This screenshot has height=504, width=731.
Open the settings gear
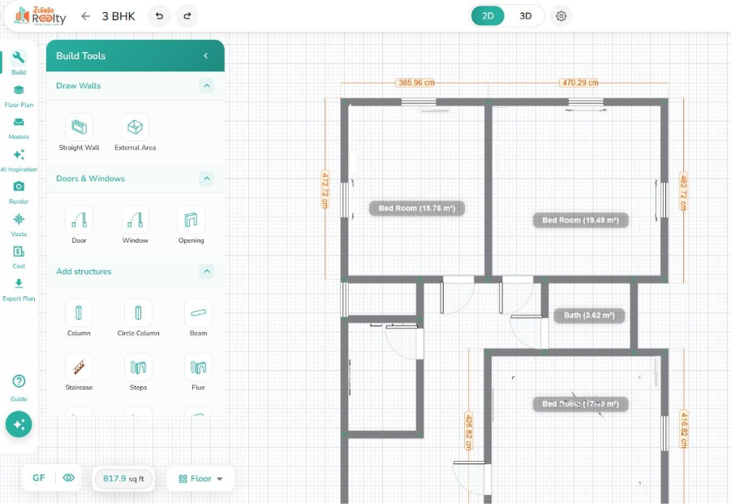point(561,16)
